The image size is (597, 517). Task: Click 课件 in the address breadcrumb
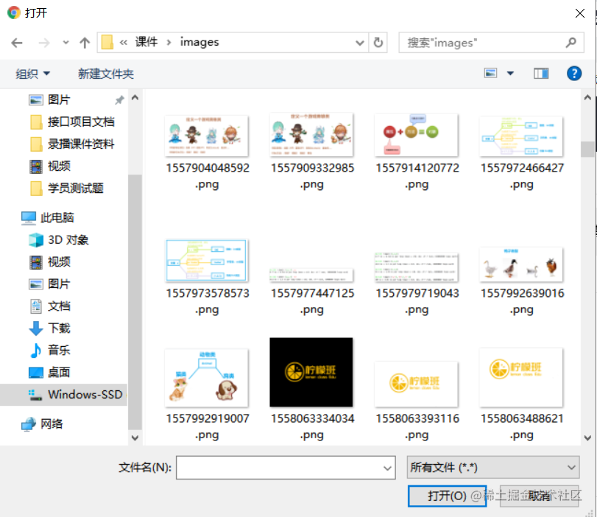pyautogui.click(x=147, y=43)
